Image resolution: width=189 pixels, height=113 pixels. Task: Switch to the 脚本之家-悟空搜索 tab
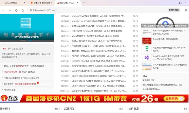coord(42,3)
